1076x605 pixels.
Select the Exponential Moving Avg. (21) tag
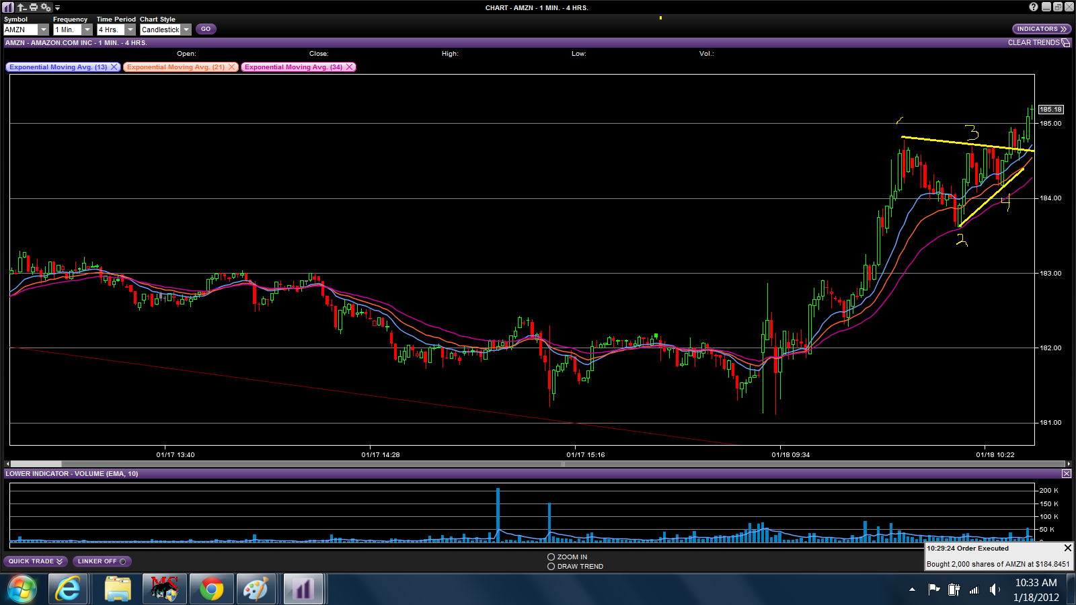pyautogui.click(x=176, y=67)
